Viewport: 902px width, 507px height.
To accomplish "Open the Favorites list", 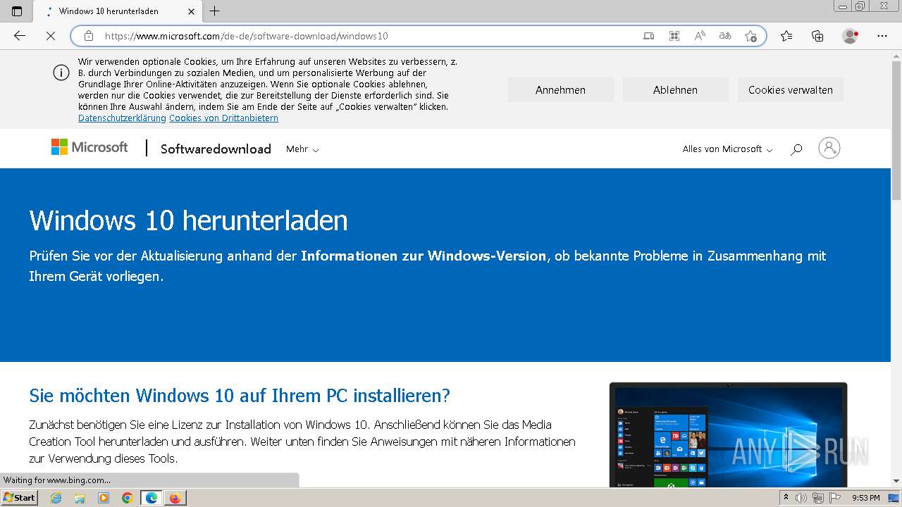I will tap(786, 36).
